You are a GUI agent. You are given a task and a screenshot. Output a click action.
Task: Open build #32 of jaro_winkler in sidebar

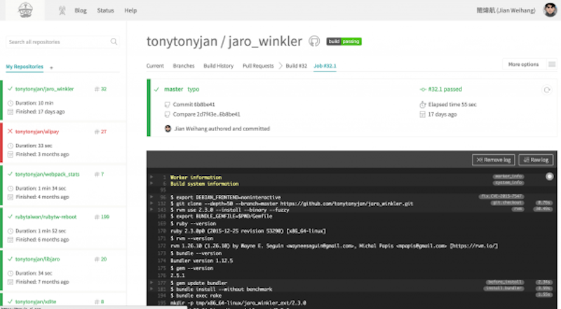coord(100,89)
